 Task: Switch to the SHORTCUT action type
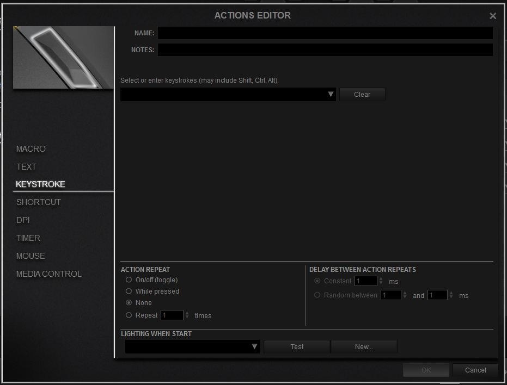coord(39,202)
